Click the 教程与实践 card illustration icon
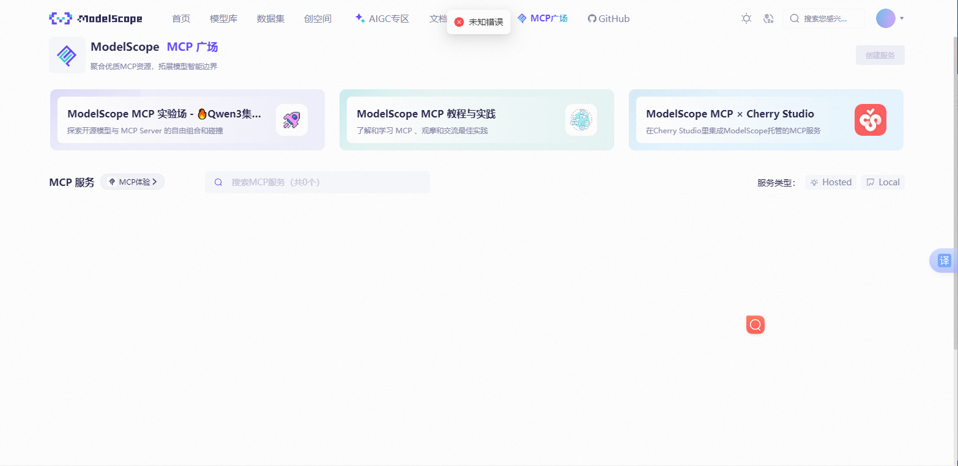The image size is (958, 466). [581, 120]
